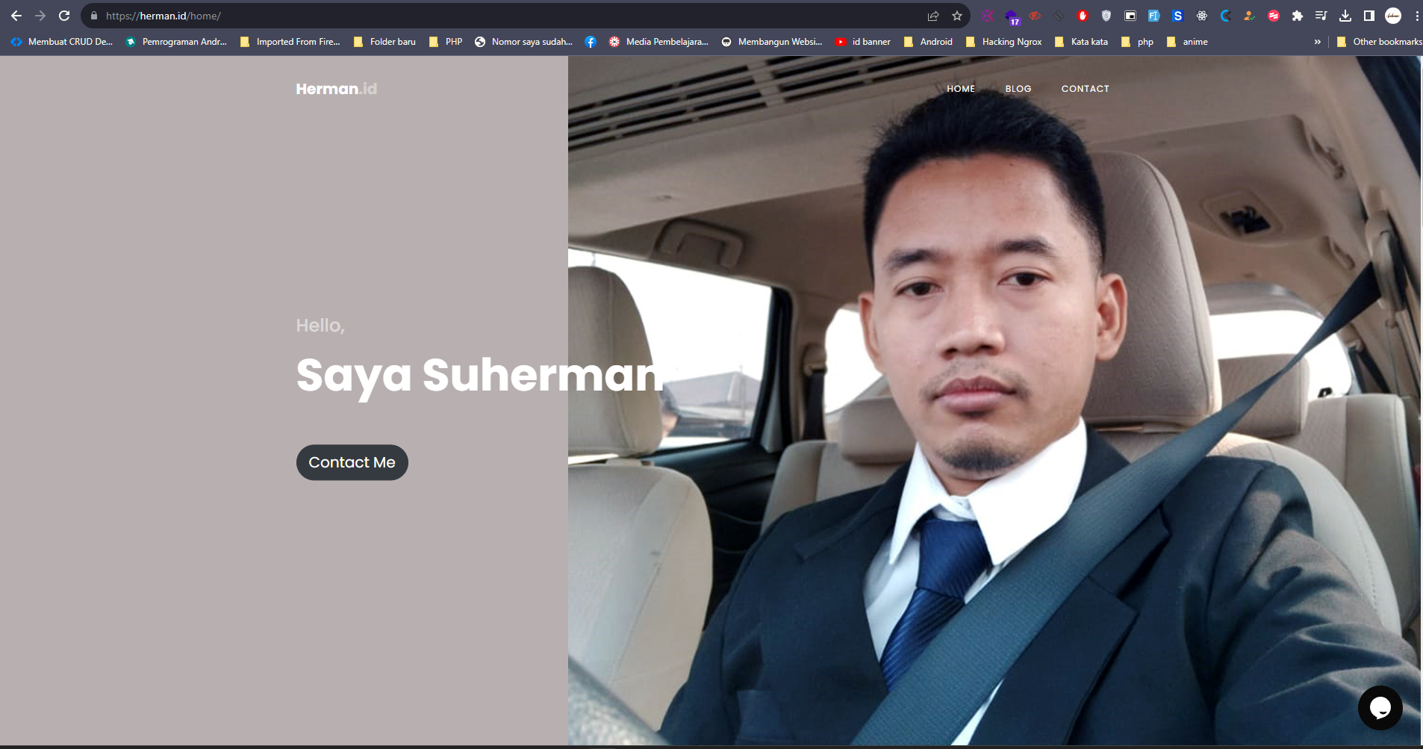Click the Extensions puzzle-piece icon
The height and width of the screenshot is (749, 1423).
[x=1298, y=15]
